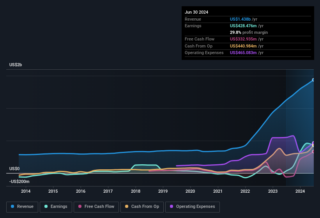Toggle the Earnings legend series
Screen dimensions: 320x218
56,207
